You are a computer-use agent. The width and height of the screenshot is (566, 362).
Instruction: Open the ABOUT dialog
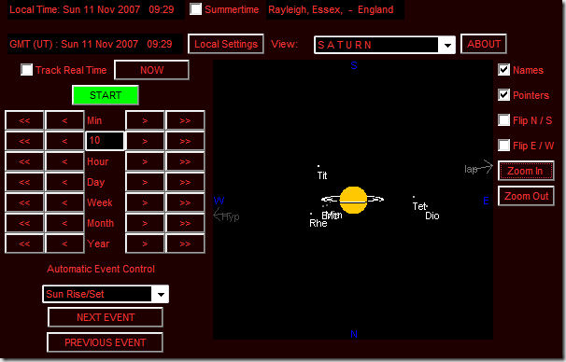click(x=484, y=44)
